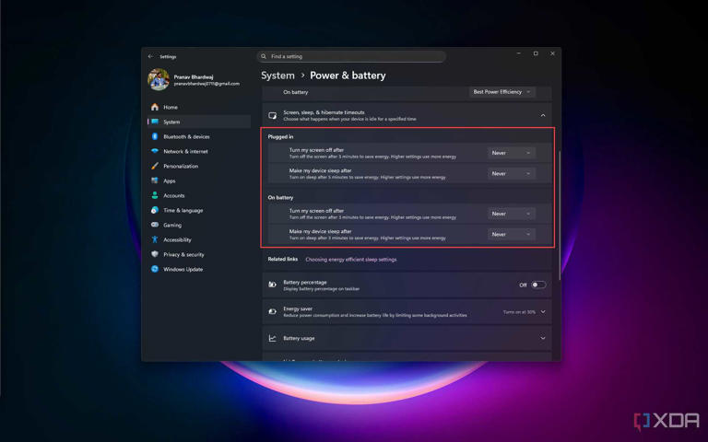
Task: Select Privacy & security menu item
Action: 199,254
